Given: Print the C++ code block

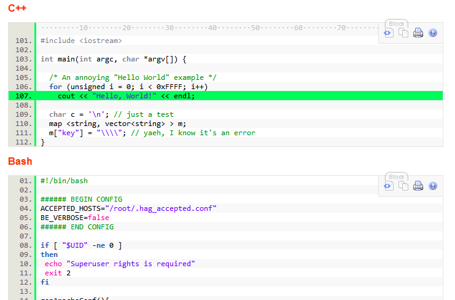Looking at the screenshot, I should click(418, 33).
